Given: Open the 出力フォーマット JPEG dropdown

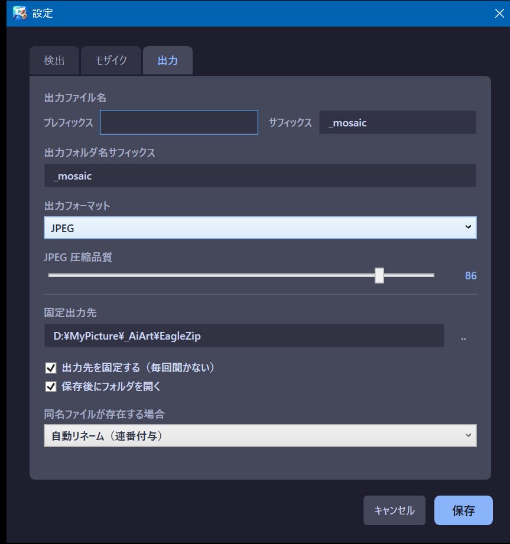Looking at the screenshot, I should pyautogui.click(x=260, y=227).
